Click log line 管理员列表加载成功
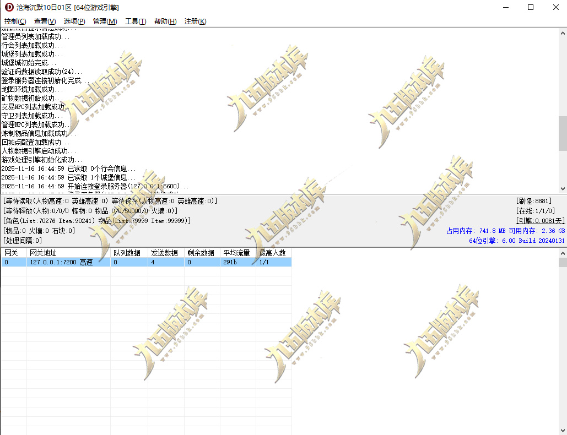The width and height of the screenshot is (567, 435). click(35, 36)
